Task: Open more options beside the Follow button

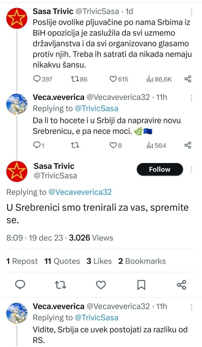Action: (191, 169)
